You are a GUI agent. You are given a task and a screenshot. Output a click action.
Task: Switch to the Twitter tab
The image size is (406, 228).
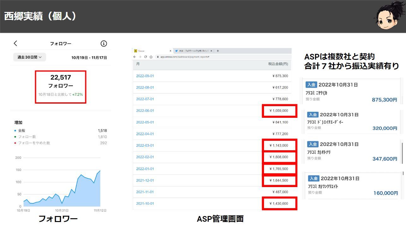point(193,51)
